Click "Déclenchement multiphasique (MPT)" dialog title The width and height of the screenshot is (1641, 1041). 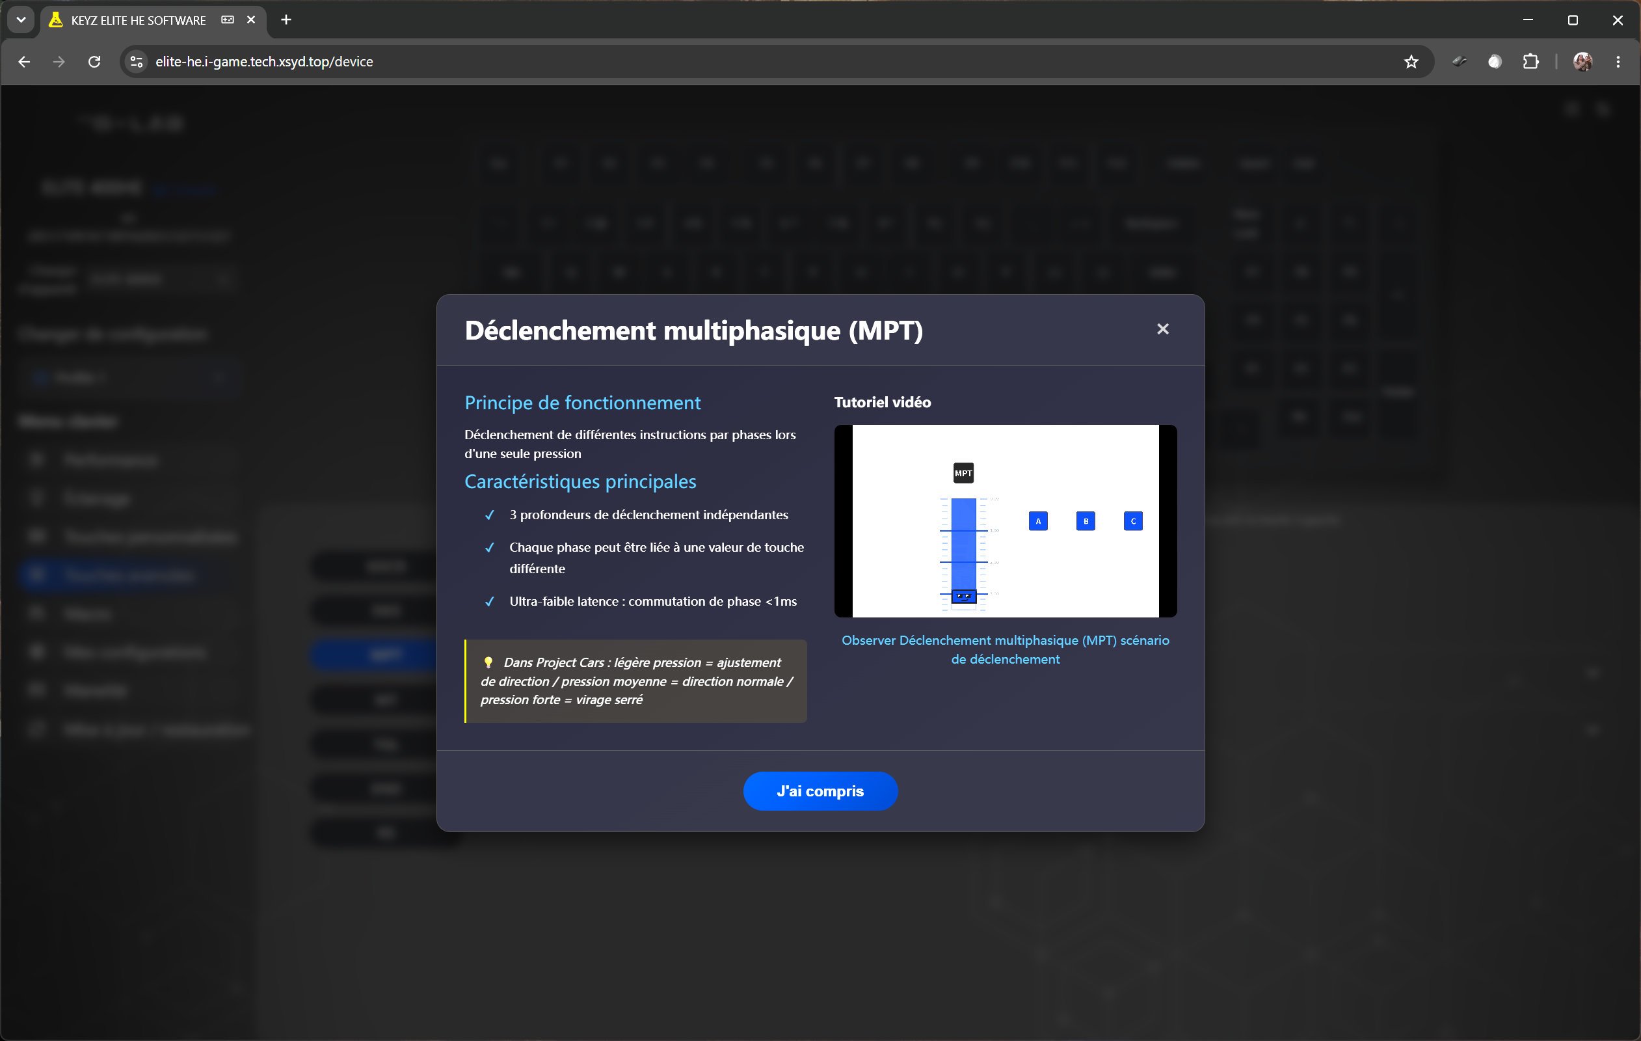click(x=693, y=330)
